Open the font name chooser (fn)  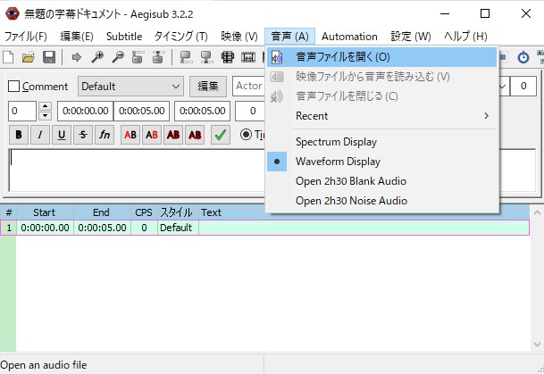point(105,135)
